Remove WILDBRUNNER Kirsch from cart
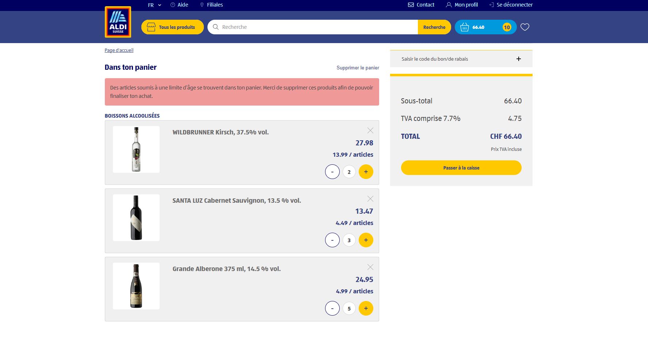The image size is (648, 343). (x=370, y=130)
